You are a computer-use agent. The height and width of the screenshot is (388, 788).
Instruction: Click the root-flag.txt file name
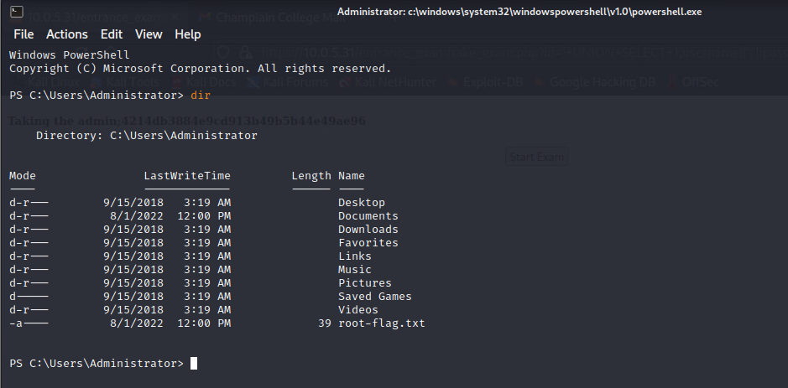[381, 323]
